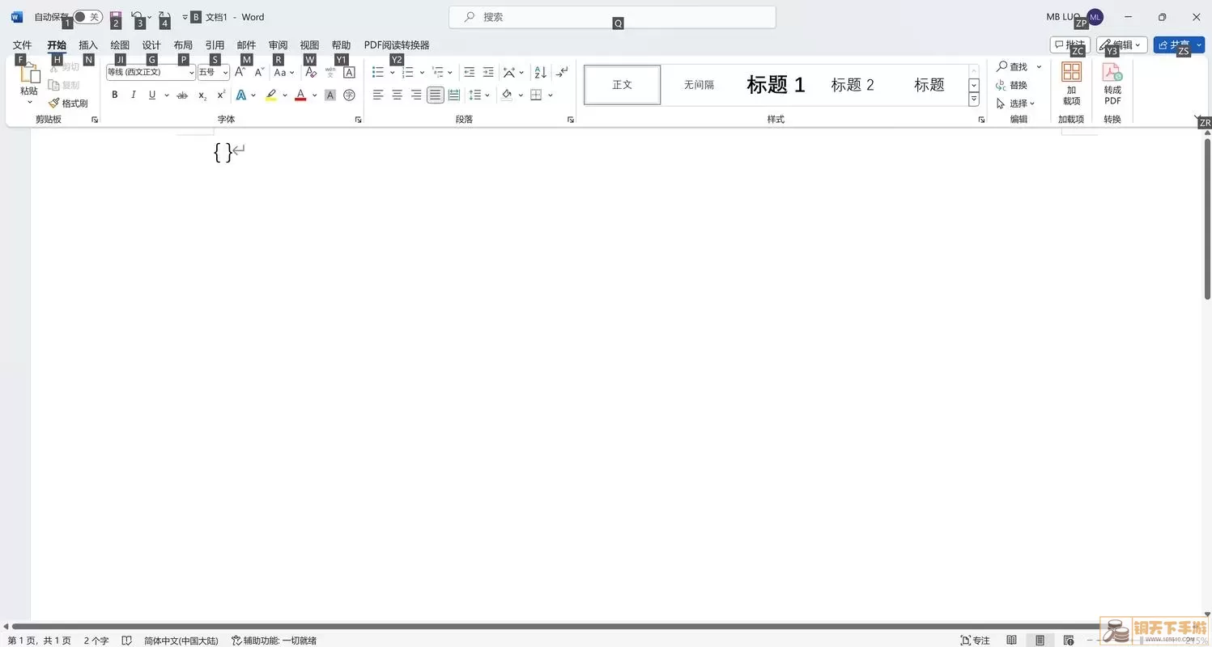
Task: Apply subscript formatting
Action: (x=202, y=95)
